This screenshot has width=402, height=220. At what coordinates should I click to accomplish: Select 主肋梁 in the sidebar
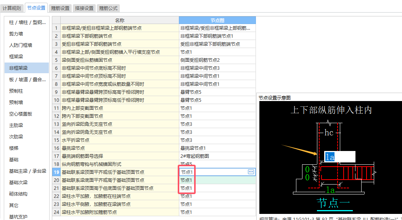27,125
